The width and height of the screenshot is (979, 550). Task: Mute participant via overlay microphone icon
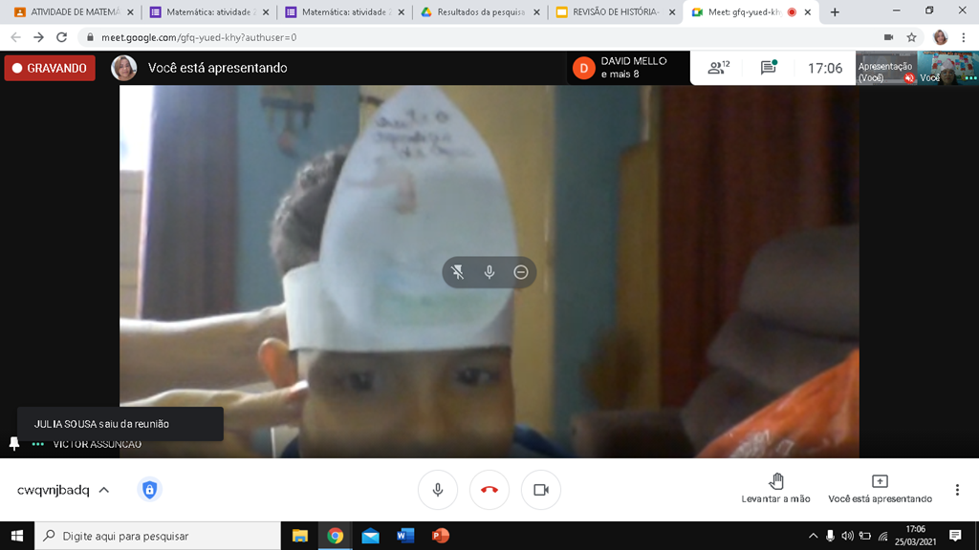pos(489,272)
